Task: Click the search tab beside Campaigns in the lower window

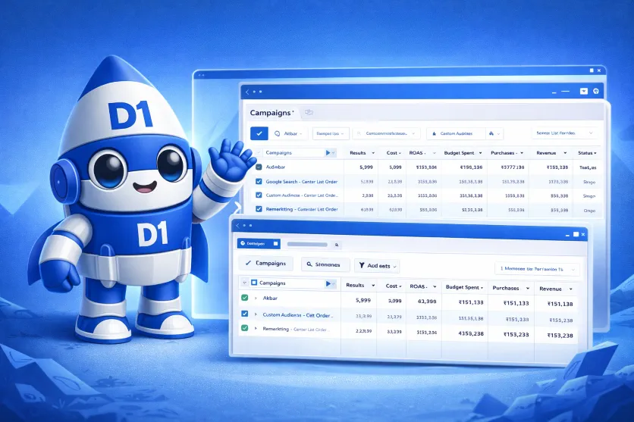Action: click(x=325, y=264)
